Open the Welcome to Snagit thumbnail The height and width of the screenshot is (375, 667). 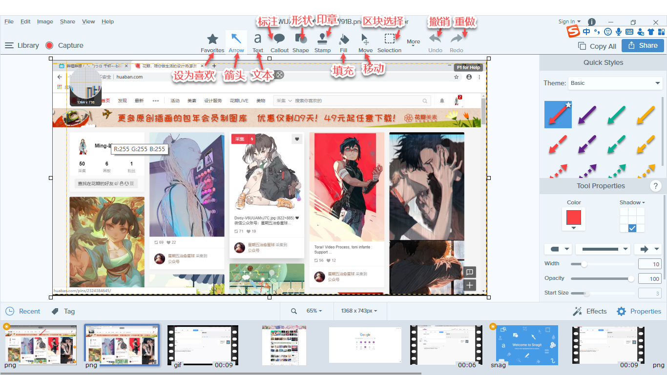527,345
